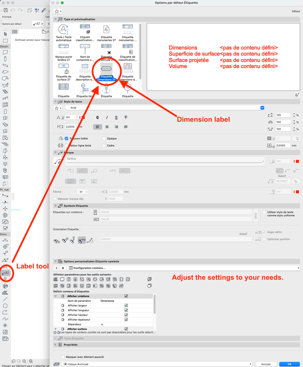The image size is (303, 367).
Task: Toggle bold (G) text formatting
Action: tap(97, 117)
